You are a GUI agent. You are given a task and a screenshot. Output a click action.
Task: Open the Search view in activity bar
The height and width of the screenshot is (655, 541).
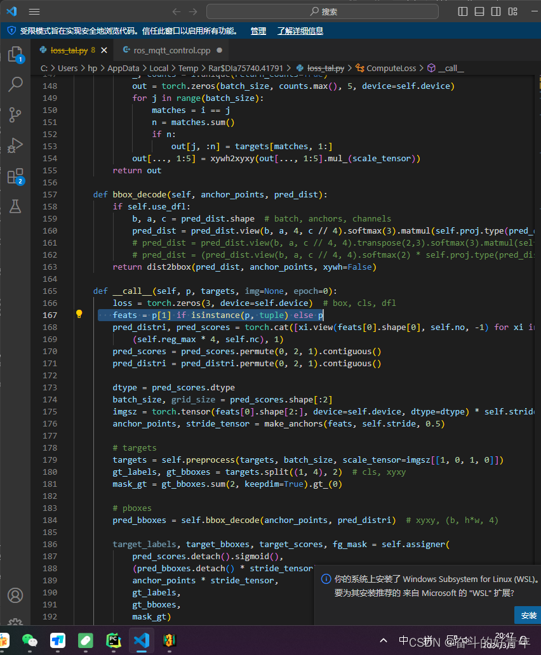click(15, 84)
